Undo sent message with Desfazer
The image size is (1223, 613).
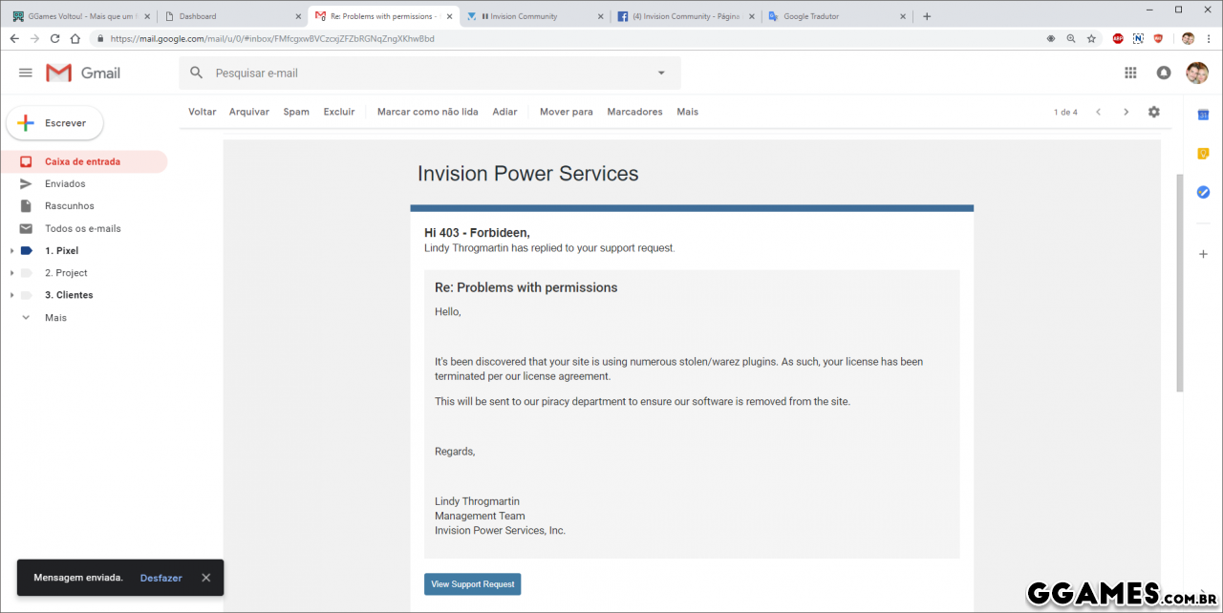161,578
